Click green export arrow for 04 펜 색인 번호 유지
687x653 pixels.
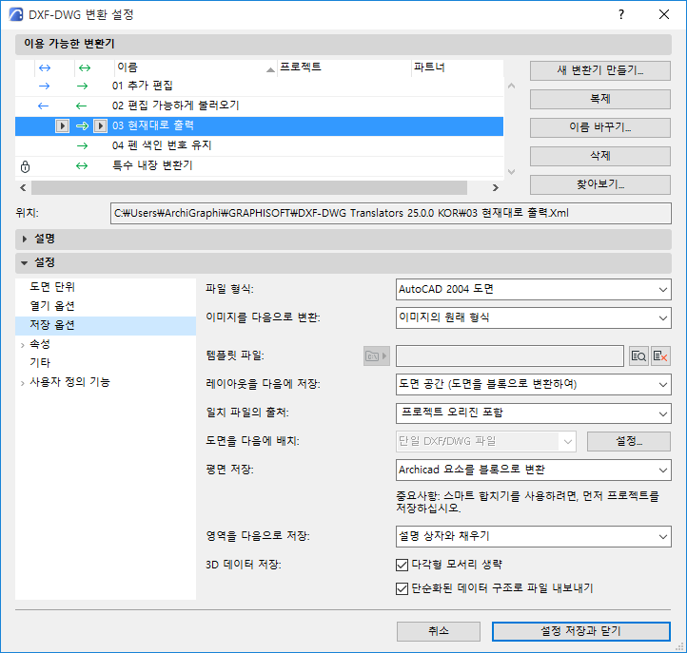(x=83, y=145)
